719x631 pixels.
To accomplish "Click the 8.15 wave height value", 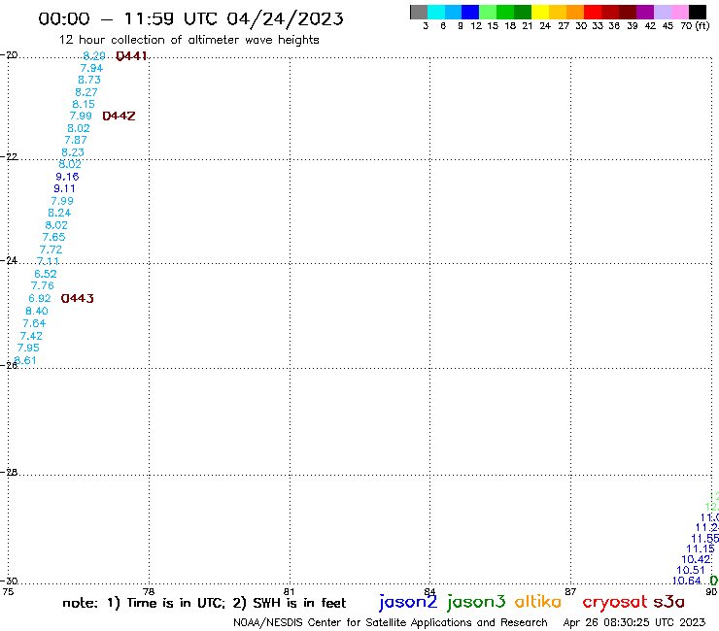I will tap(84, 104).
